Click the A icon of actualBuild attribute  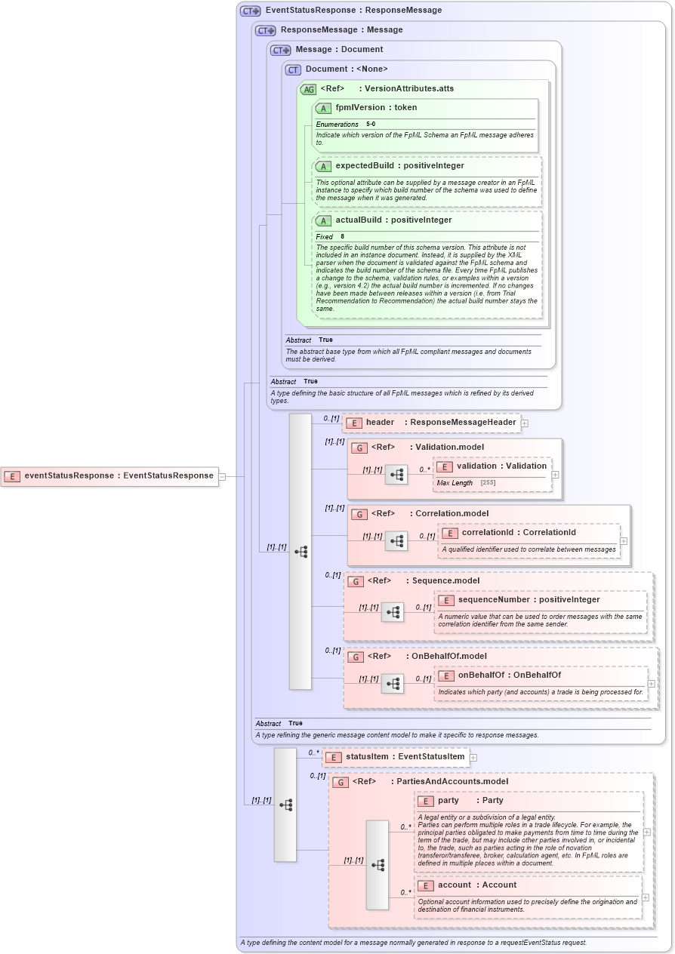324,220
